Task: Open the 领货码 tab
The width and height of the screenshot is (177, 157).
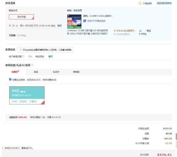Action: pyautogui.click(x=76, y=72)
